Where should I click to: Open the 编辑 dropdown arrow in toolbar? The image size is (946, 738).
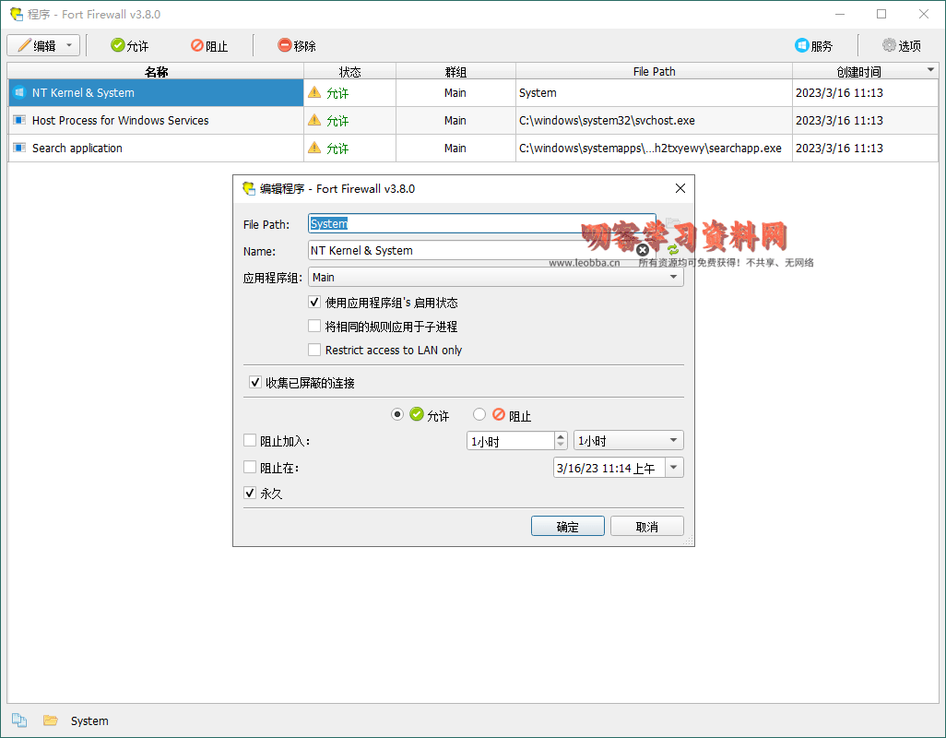(x=69, y=46)
